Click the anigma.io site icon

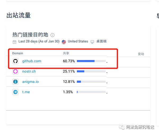[x=15, y=82]
